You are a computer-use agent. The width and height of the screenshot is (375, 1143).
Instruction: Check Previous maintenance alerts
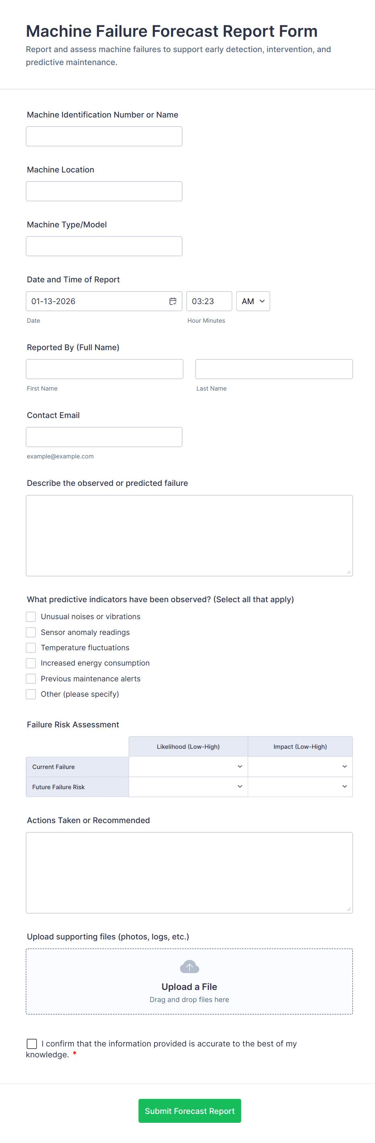[x=31, y=679]
